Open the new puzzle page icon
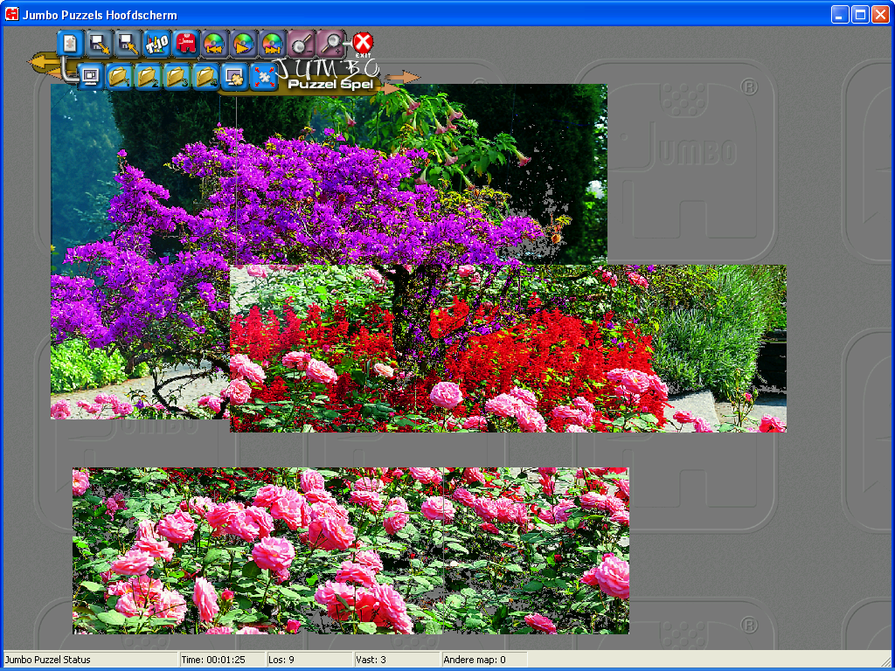 70,44
